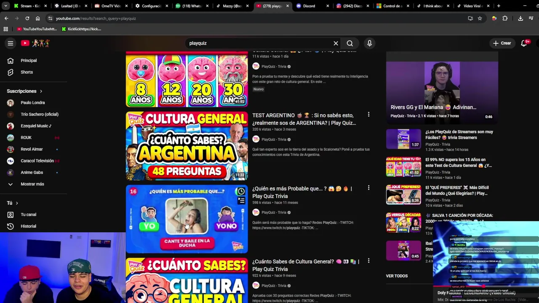Open the 0:45 sidebar video thumbnail

point(403,250)
